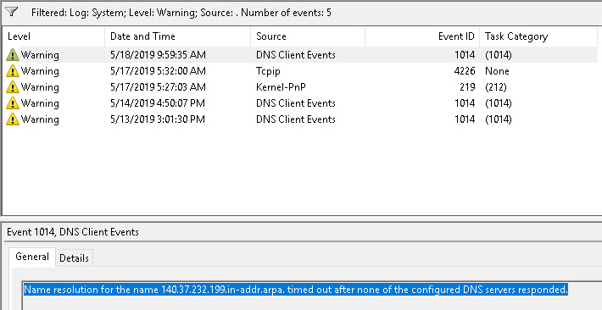Viewport: 602px width, 310px height.
Task: Select date 5/17/2019 5:27:03 AM
Action: pos(158,87)
